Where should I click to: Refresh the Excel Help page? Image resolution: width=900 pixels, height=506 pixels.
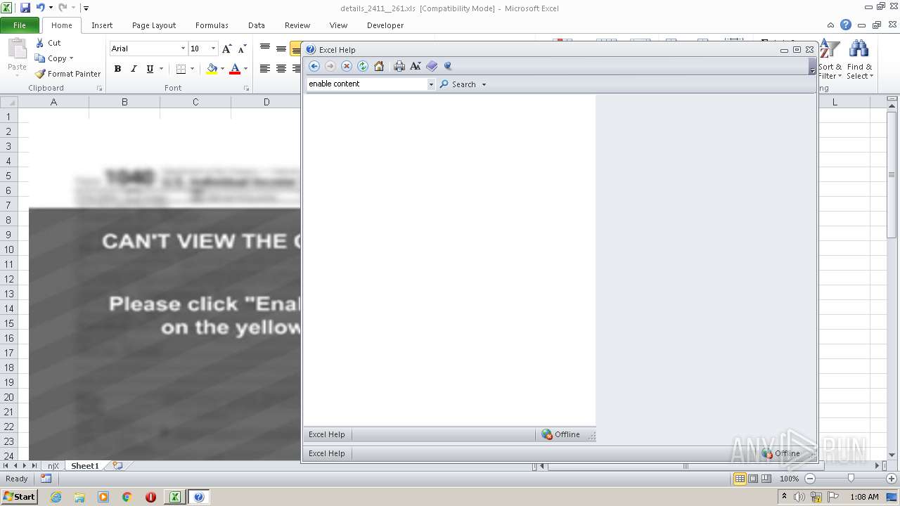363,66
